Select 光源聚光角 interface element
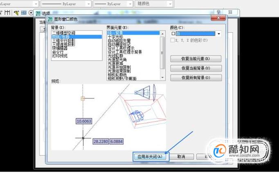279x173 pixels. click(x=117, y=59)
